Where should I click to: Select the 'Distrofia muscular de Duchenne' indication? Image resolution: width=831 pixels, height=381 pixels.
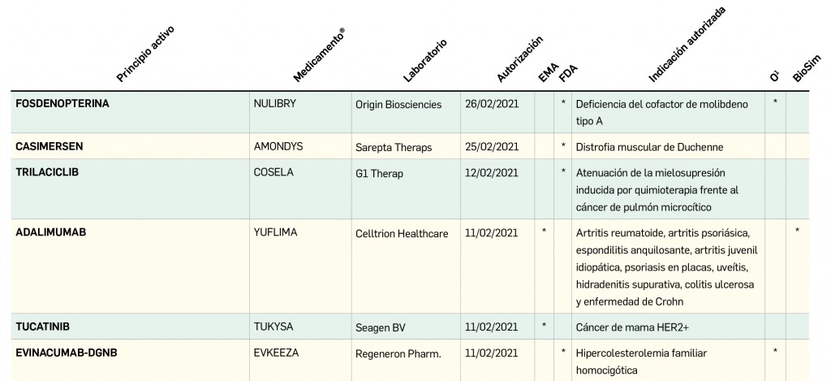(x=648, y=147)
